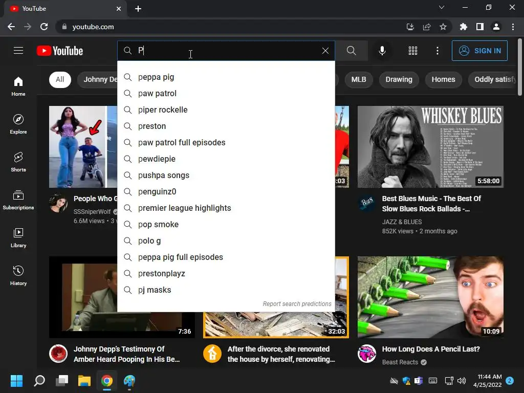Open the JAZZ & BLUES channel name

(x=402, y=222)
